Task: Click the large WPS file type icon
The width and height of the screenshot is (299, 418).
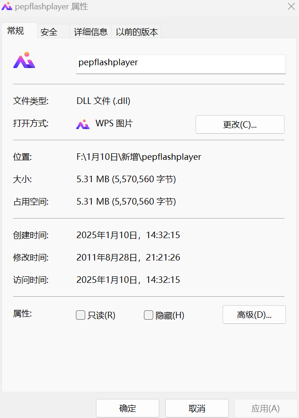Action: pyautogui.click(x=24, y=60)
